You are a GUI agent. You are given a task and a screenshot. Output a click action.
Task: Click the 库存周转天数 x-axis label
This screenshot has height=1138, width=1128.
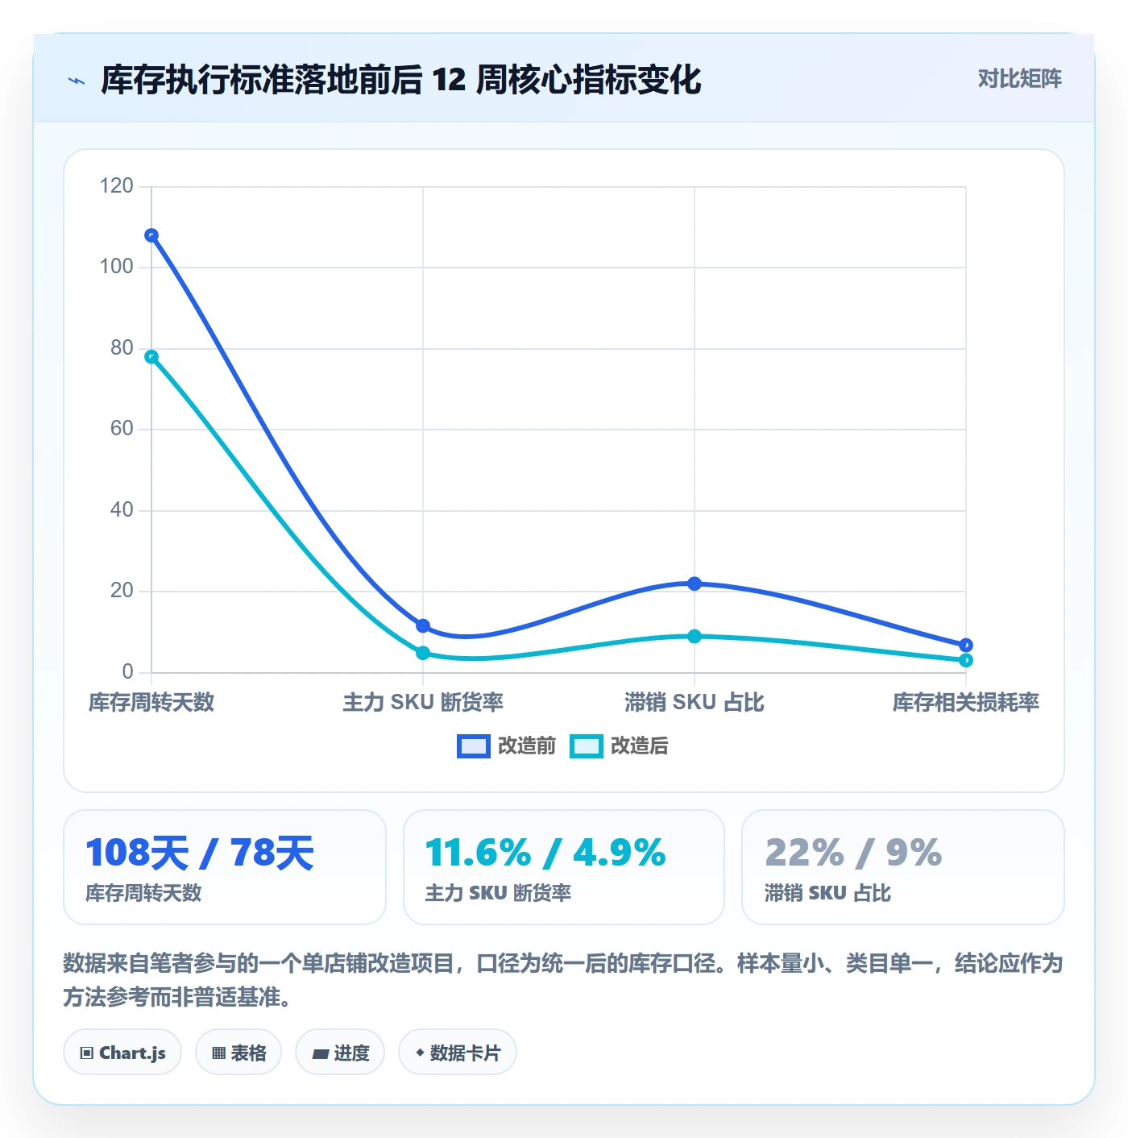151,703
